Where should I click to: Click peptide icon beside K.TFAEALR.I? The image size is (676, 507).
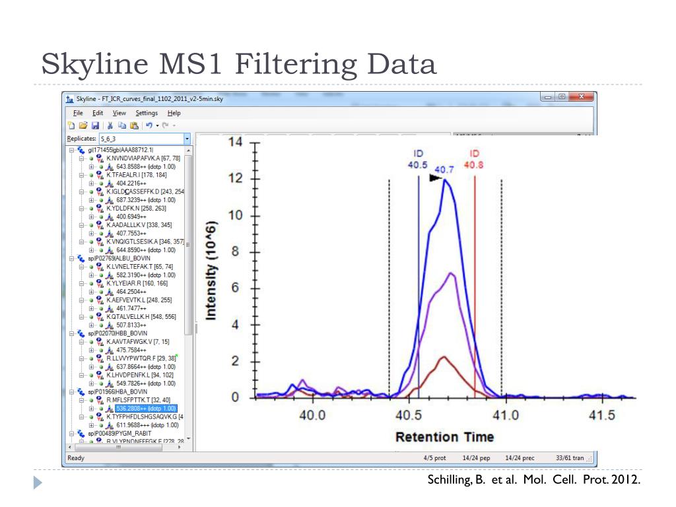pos(100,175)
